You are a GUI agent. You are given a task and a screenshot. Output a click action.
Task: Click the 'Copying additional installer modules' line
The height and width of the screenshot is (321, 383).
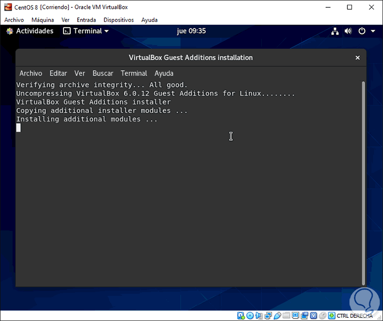coord(102,110)
